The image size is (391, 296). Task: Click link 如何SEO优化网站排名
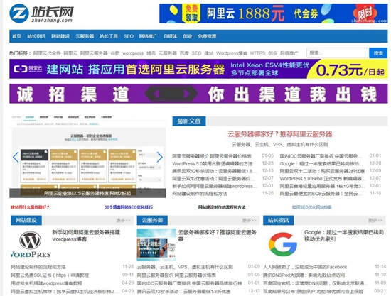point(311,207)
